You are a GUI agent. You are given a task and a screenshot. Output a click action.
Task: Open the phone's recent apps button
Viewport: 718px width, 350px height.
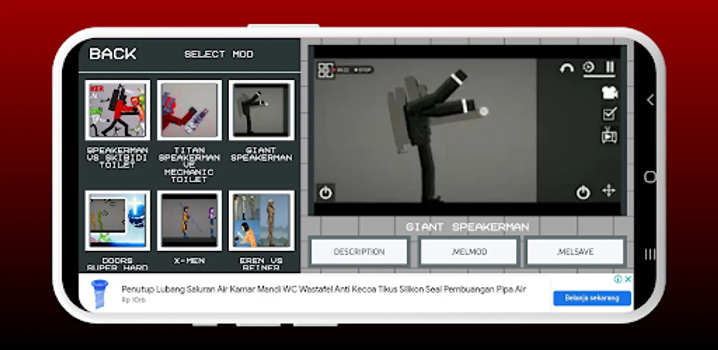point(650,254)
